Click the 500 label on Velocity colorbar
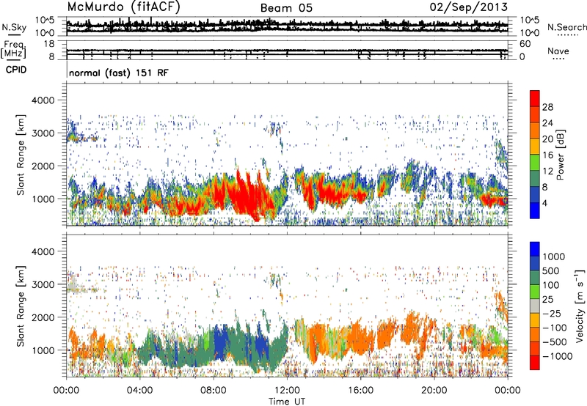587x406 pixels. click(x=551, y=271)
